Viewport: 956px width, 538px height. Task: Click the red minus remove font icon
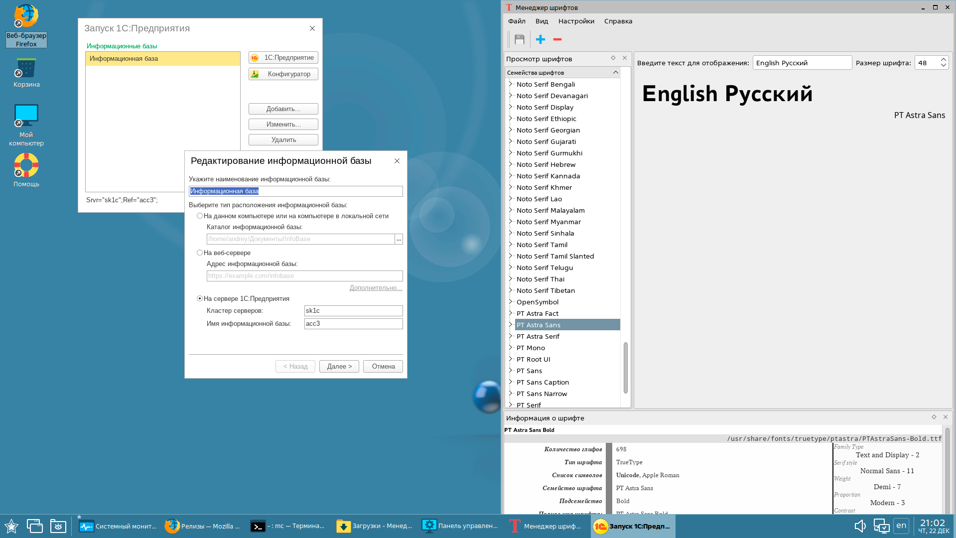(x=557, y=39)
